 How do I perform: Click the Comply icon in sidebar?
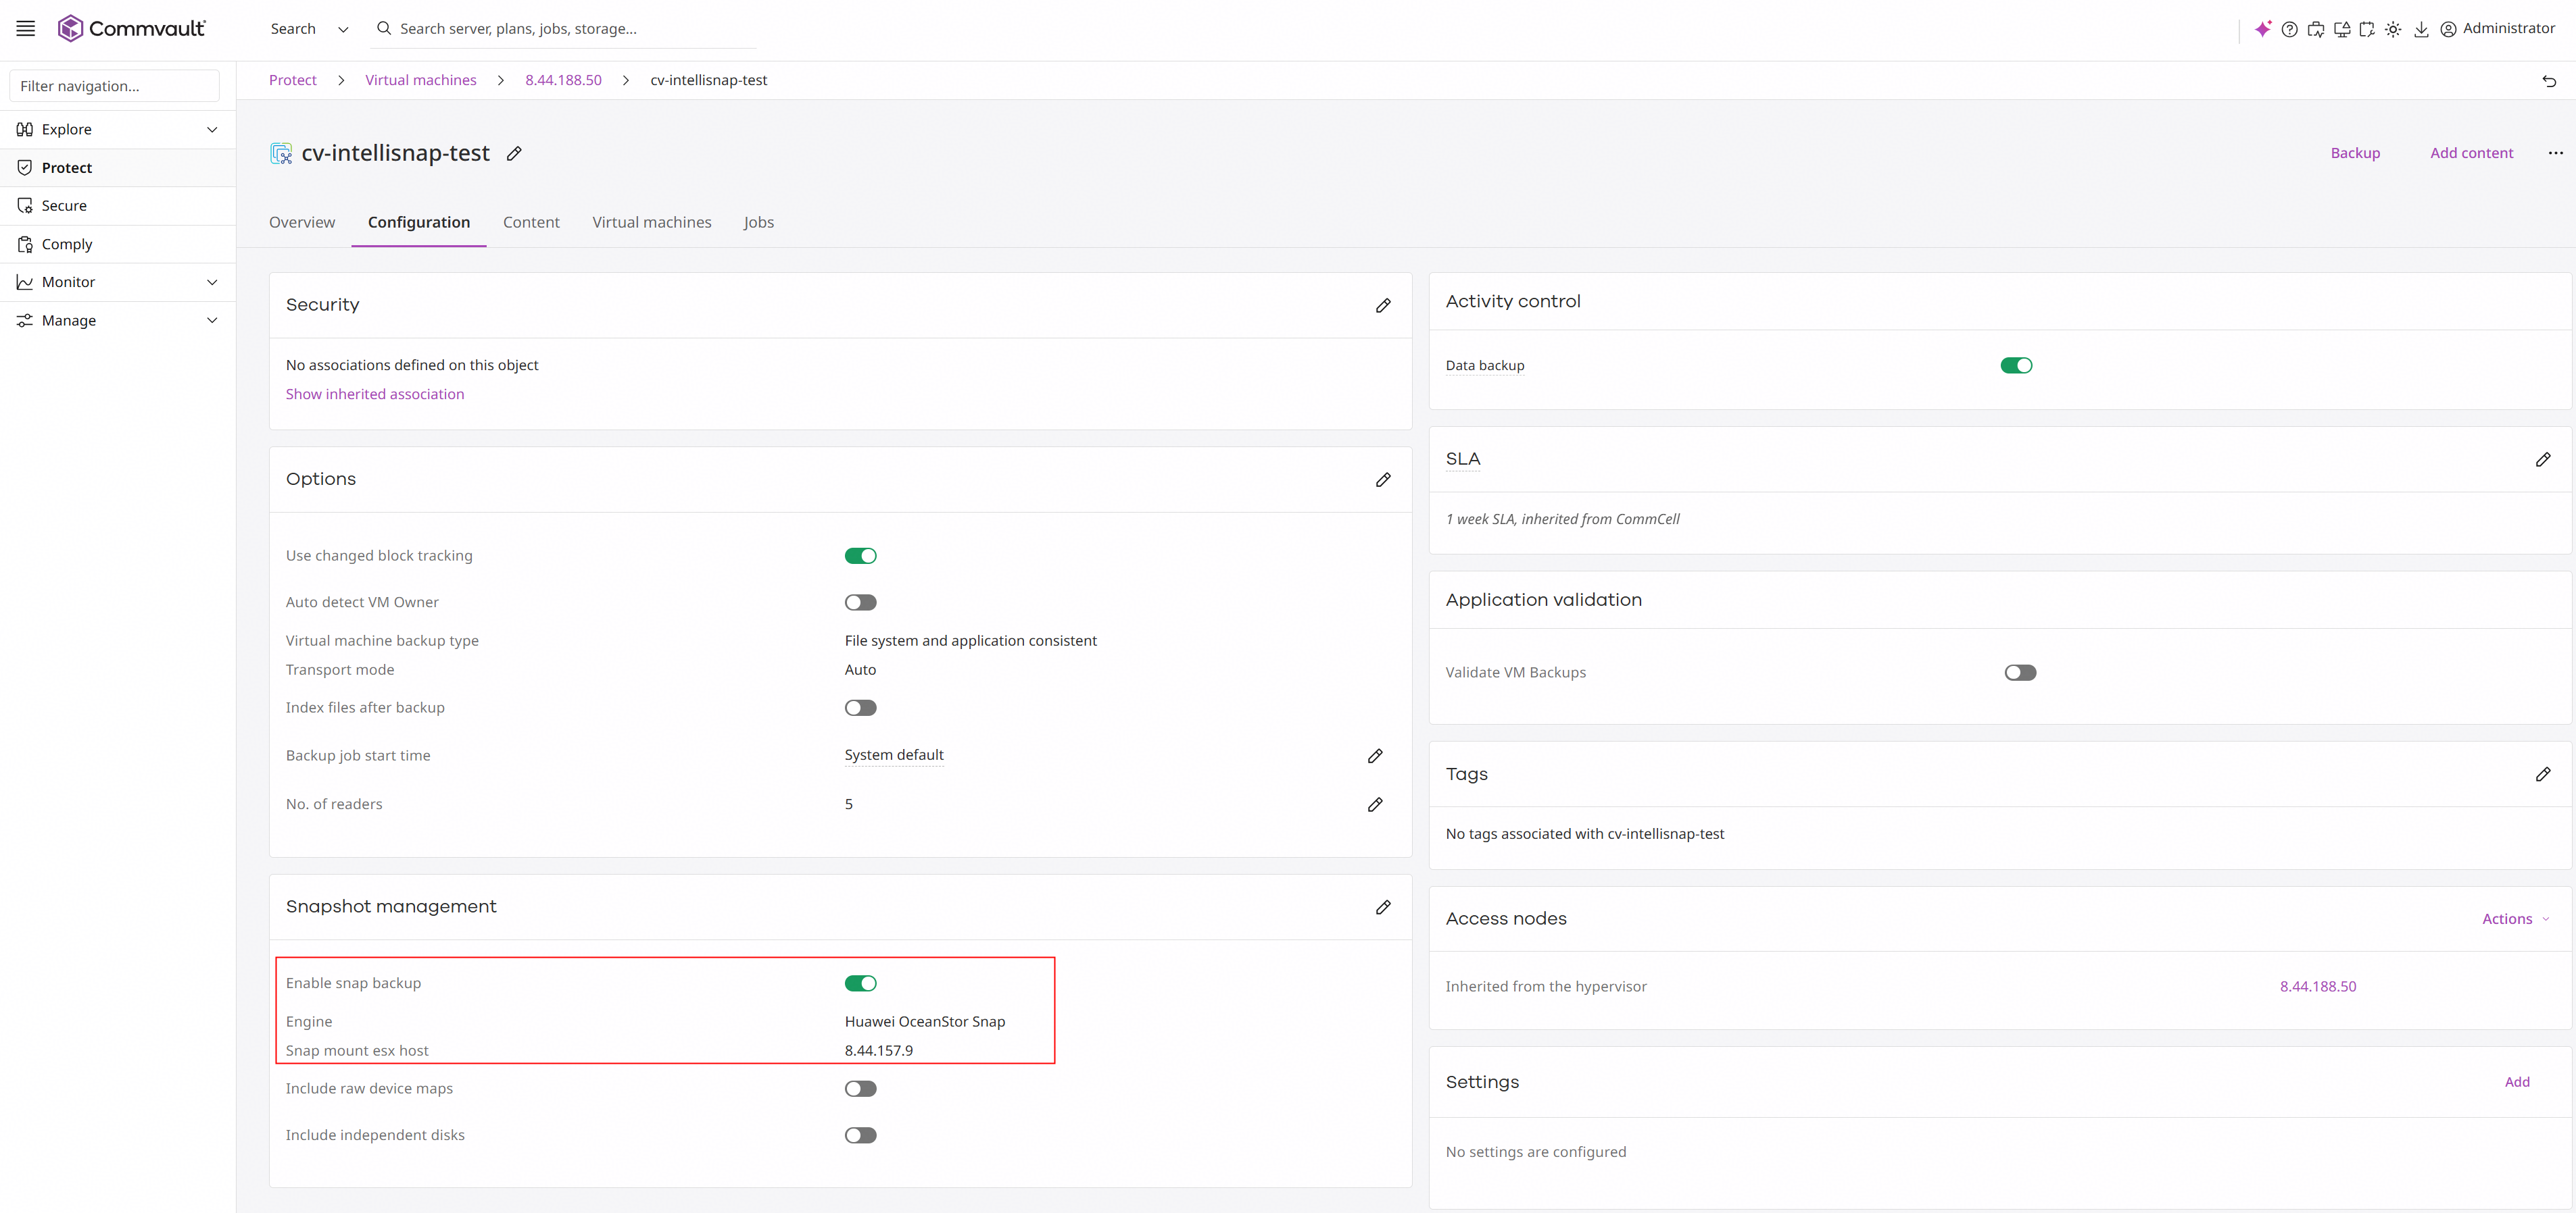(x=25, y=244)
